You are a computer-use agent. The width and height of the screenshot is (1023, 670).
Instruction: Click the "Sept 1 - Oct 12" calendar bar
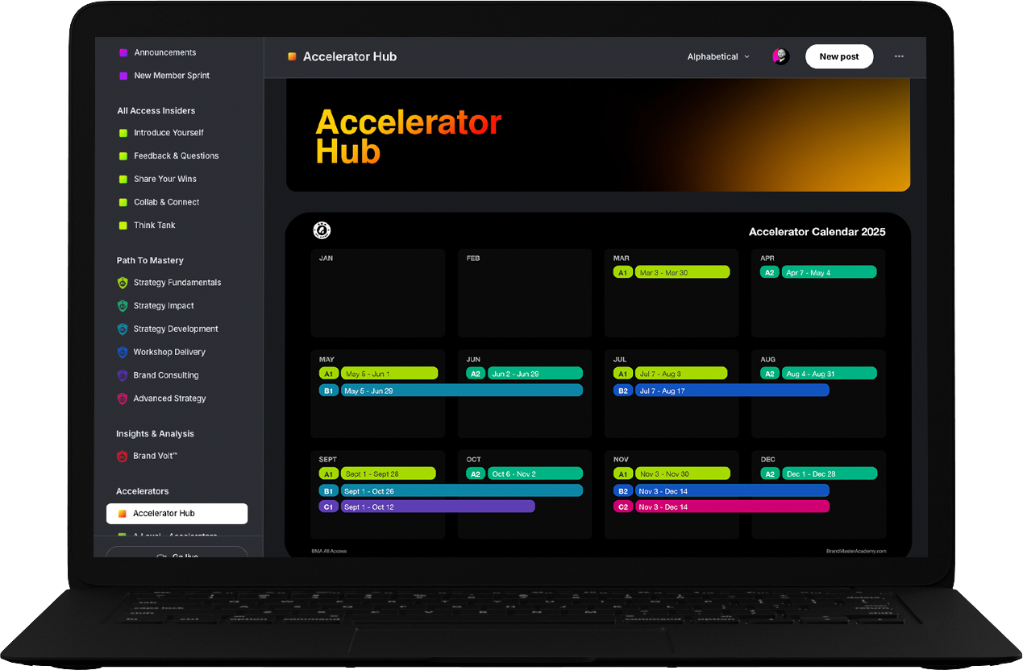438,507
